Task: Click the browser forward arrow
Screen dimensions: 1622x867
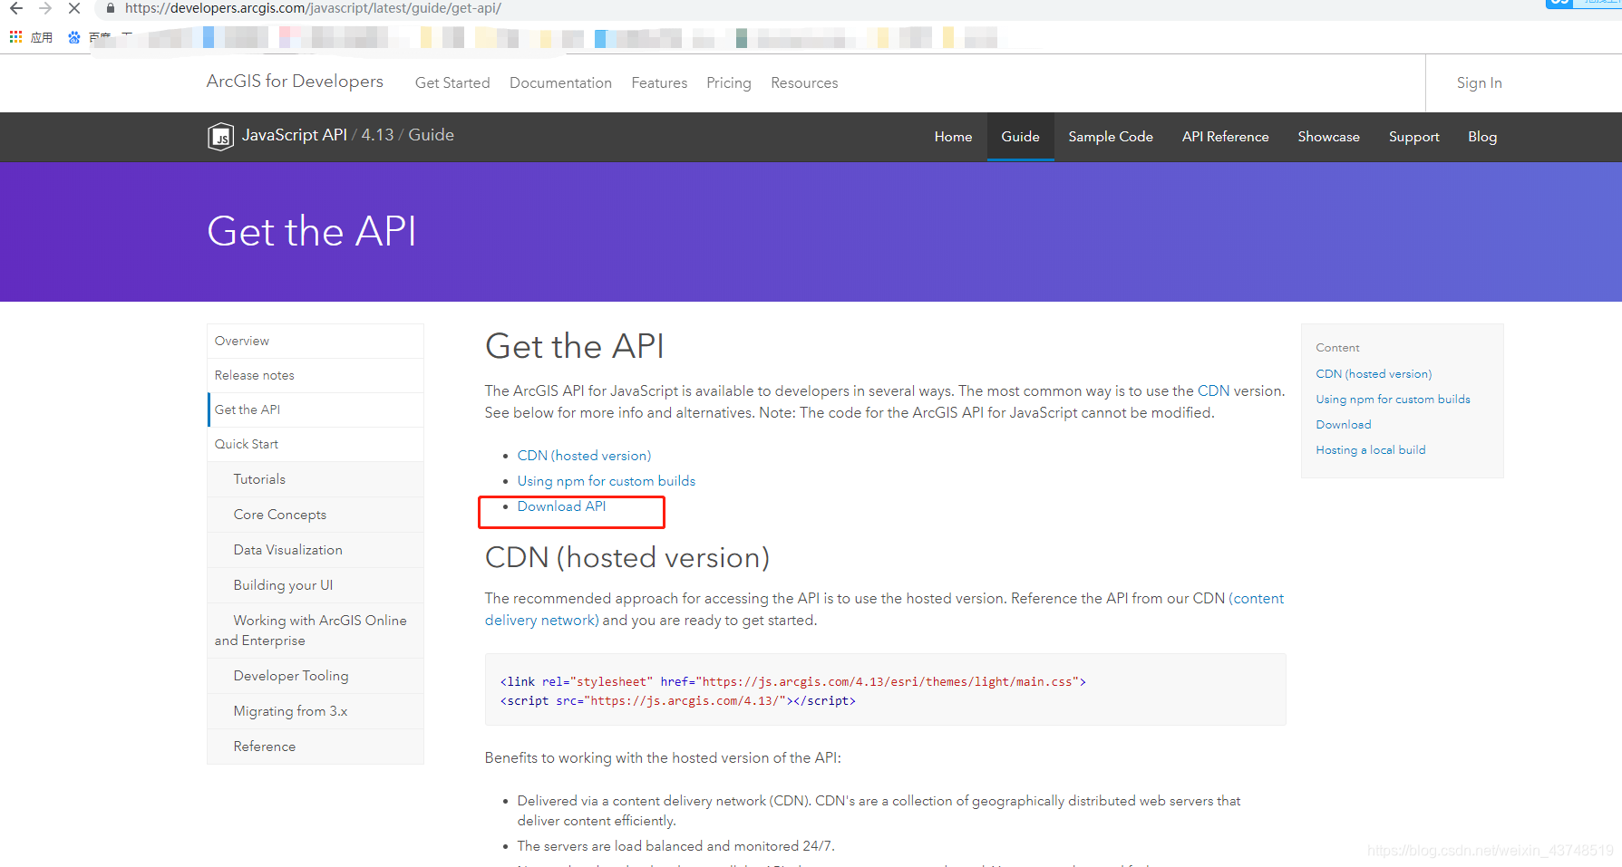Action: [x=45, y=8]
